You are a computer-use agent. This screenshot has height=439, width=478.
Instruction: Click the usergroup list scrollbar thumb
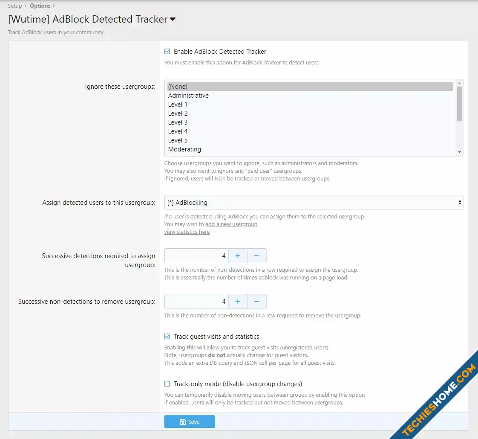[x=459, y=104]
